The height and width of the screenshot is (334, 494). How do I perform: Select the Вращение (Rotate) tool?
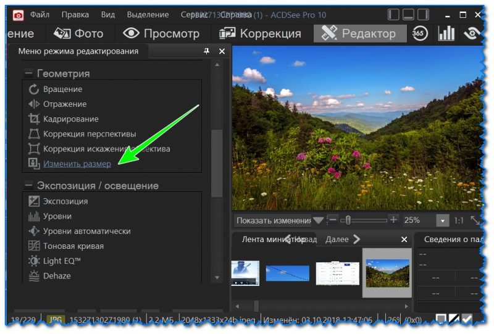tap(62, 90)
